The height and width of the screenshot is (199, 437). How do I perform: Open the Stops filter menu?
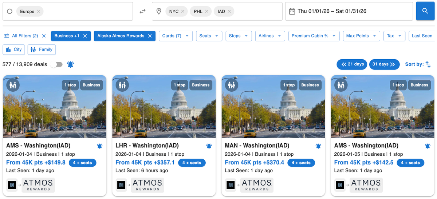pyautogui.click(x=238, y=36)
